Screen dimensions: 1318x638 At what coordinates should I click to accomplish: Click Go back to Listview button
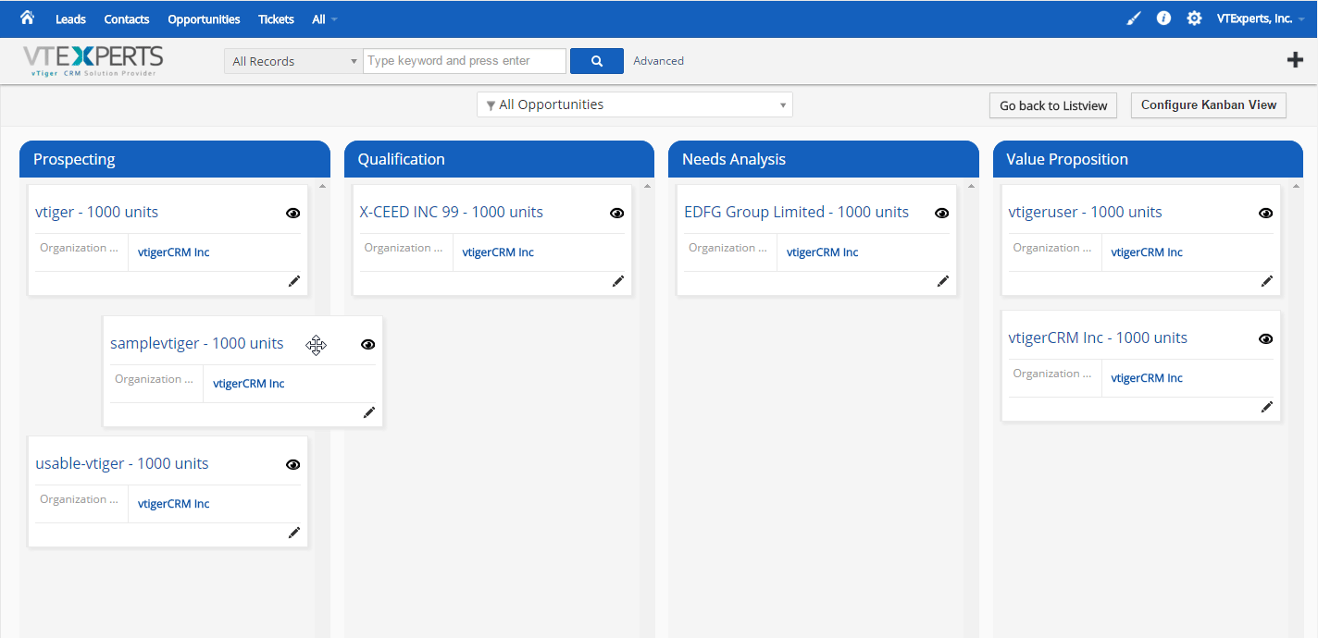tap(1053, 105)
